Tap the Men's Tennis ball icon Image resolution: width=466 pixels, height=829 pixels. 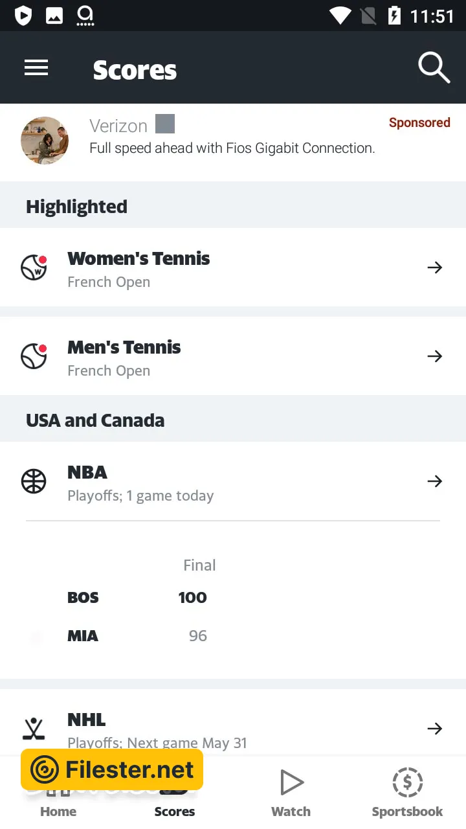[x=34, y=356]
